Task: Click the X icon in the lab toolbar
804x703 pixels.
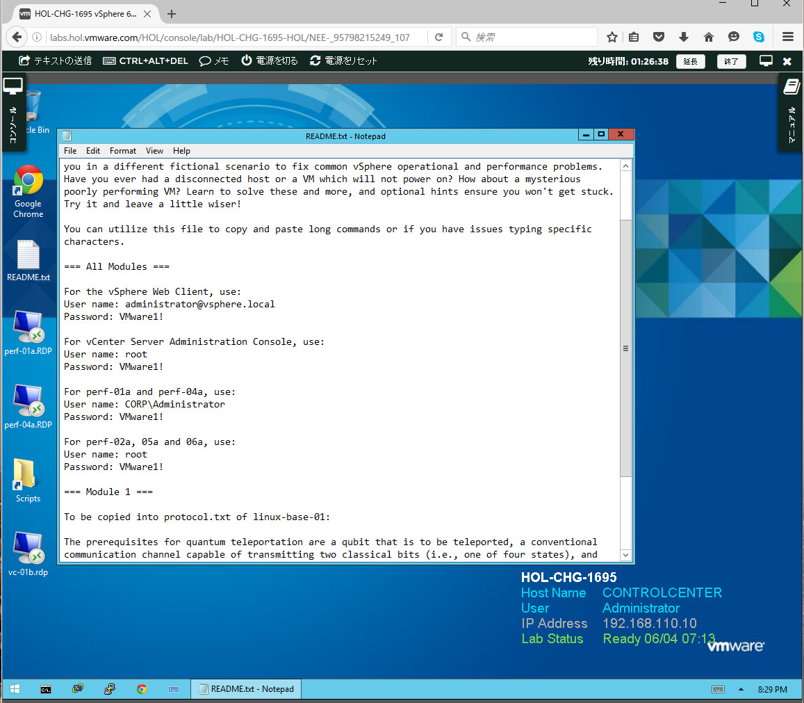Action: coord(787,61)
